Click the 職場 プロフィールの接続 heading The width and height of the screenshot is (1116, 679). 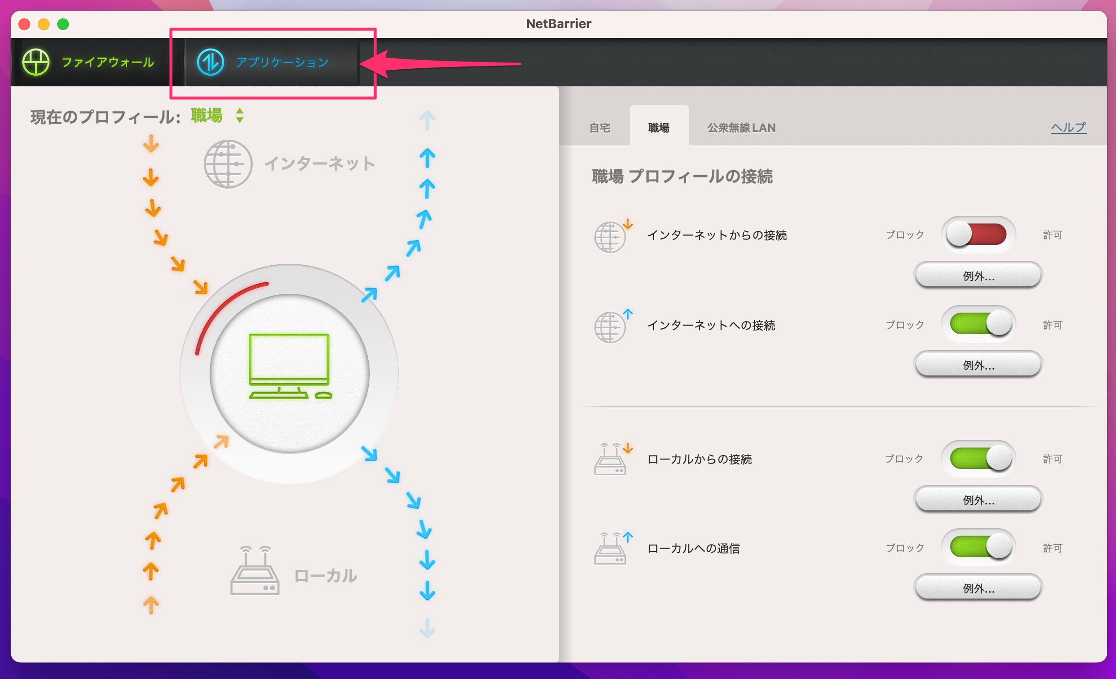click(682, 176)
